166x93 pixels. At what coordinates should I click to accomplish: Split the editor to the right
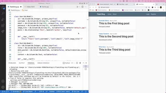(x=82, y=7)
